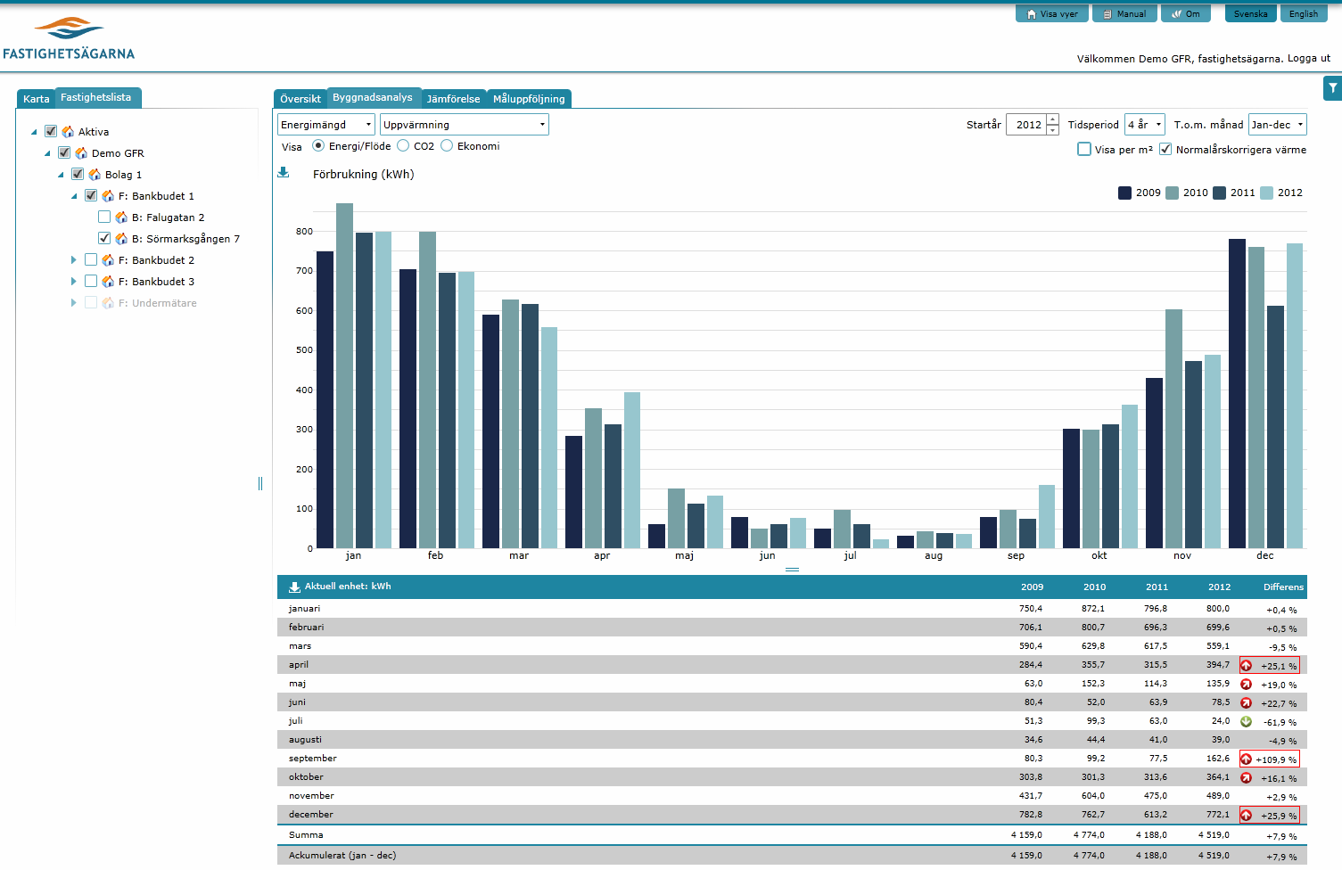Switch language with Svenska button
Viewport: 1342px width, 870px height.
[1251, 13]
